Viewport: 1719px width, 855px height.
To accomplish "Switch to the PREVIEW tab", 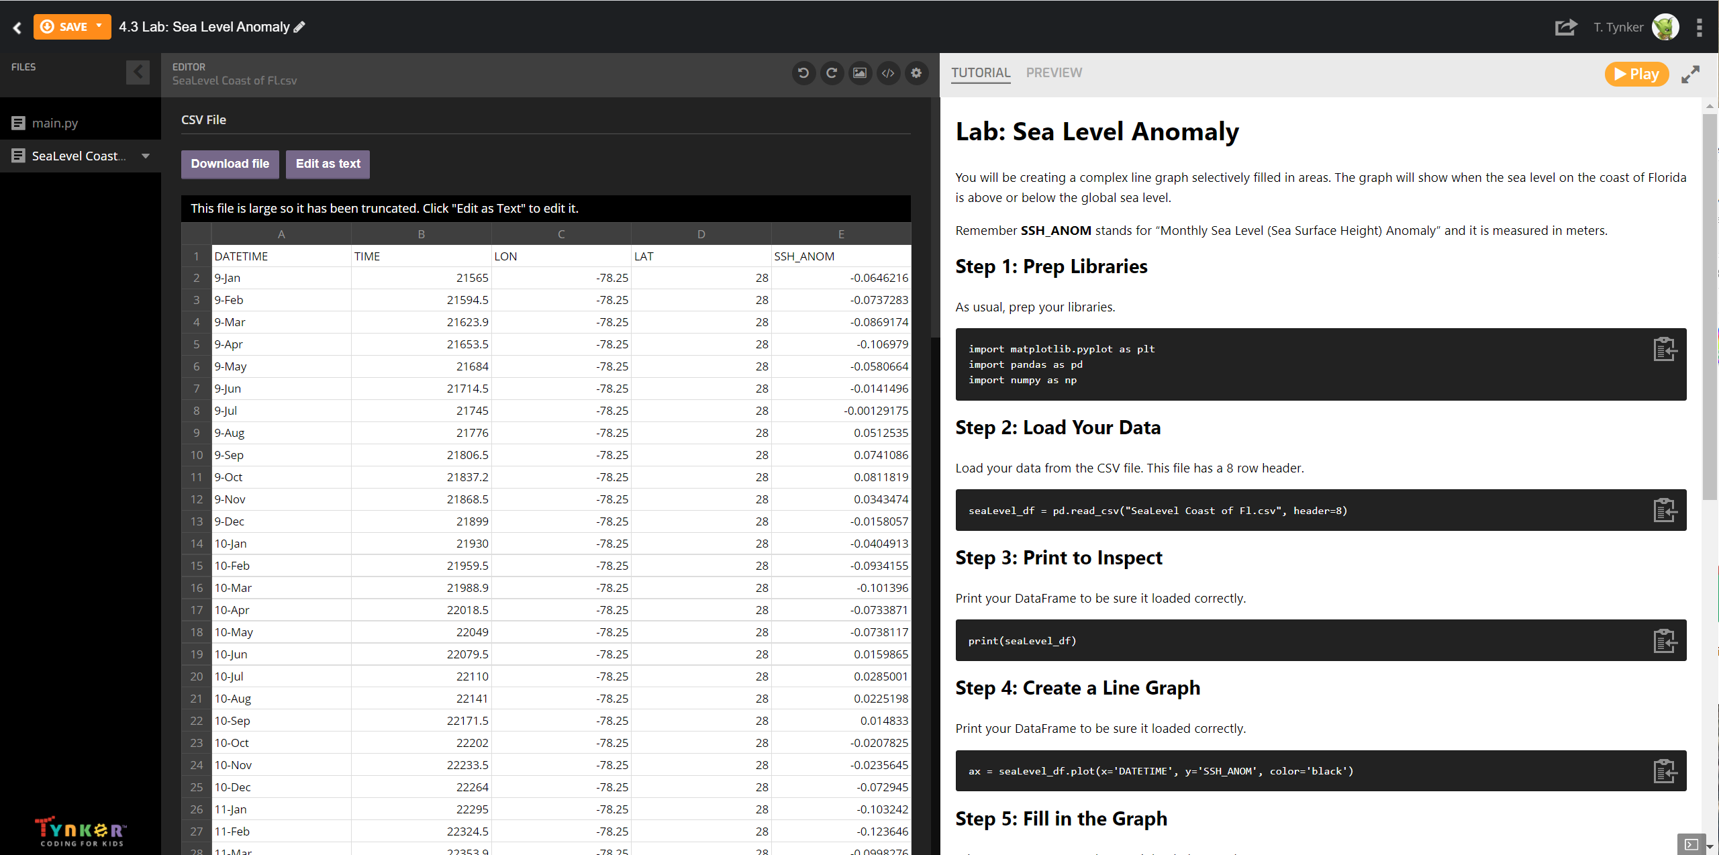I will click(1054, 72).
